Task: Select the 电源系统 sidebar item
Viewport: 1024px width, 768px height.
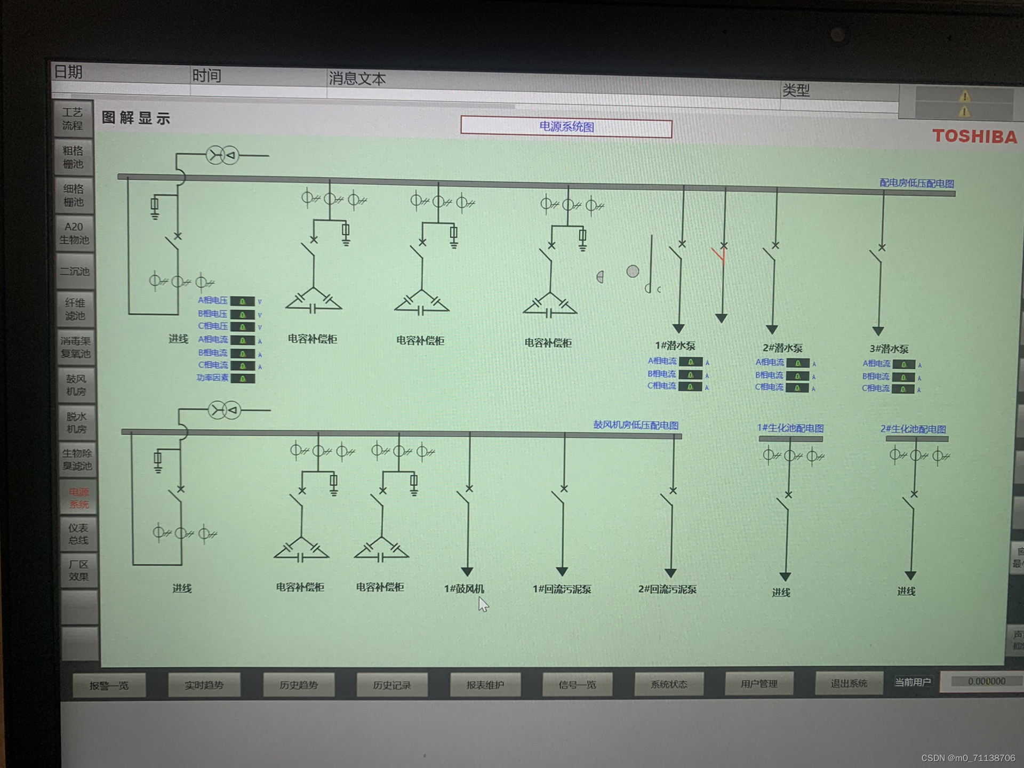Action: 78,498
